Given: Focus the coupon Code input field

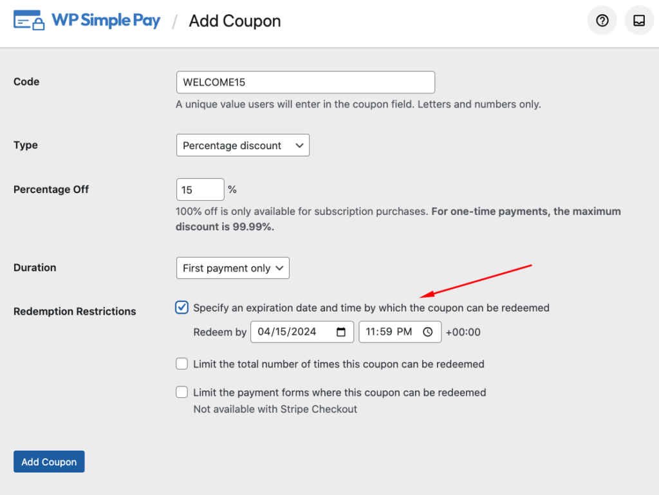Looking at the screenshot, I should pyautogui.click(x=305, y=82).
